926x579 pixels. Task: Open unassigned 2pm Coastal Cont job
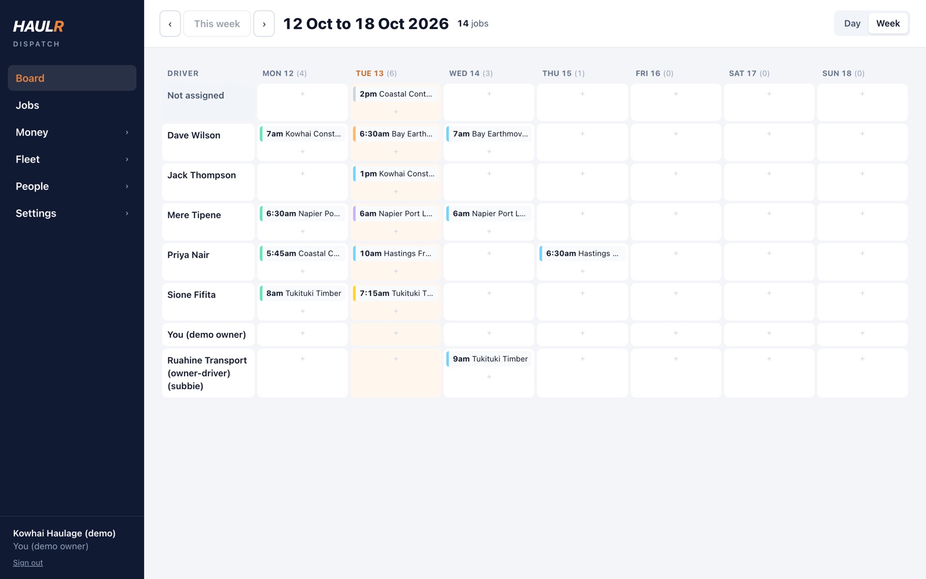tap(396, 94)
